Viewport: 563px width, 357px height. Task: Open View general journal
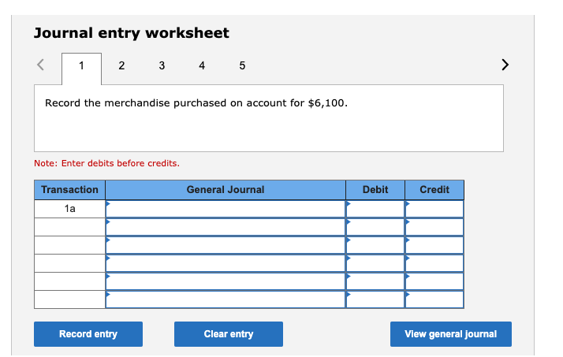click(451, 334)
